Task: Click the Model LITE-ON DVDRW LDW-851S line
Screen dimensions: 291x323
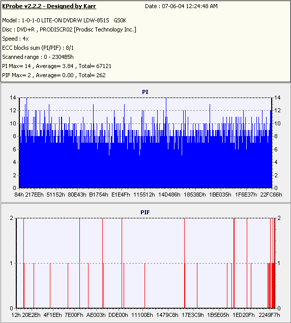Action: tap(64, 20)
